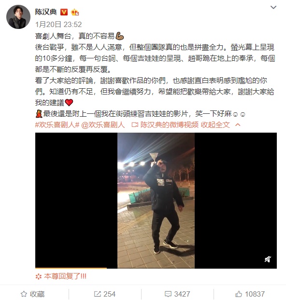Click the 陈汉典 profile avatar
Image resolution: width=286 pixels, height=300 pixels.
pos(18,17)
